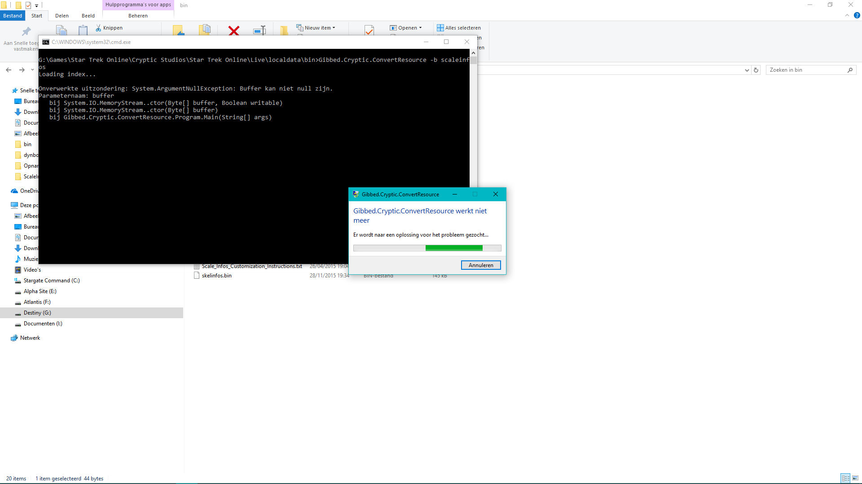
Task: Open the Bestand menu tab
Action: point(13,16)
